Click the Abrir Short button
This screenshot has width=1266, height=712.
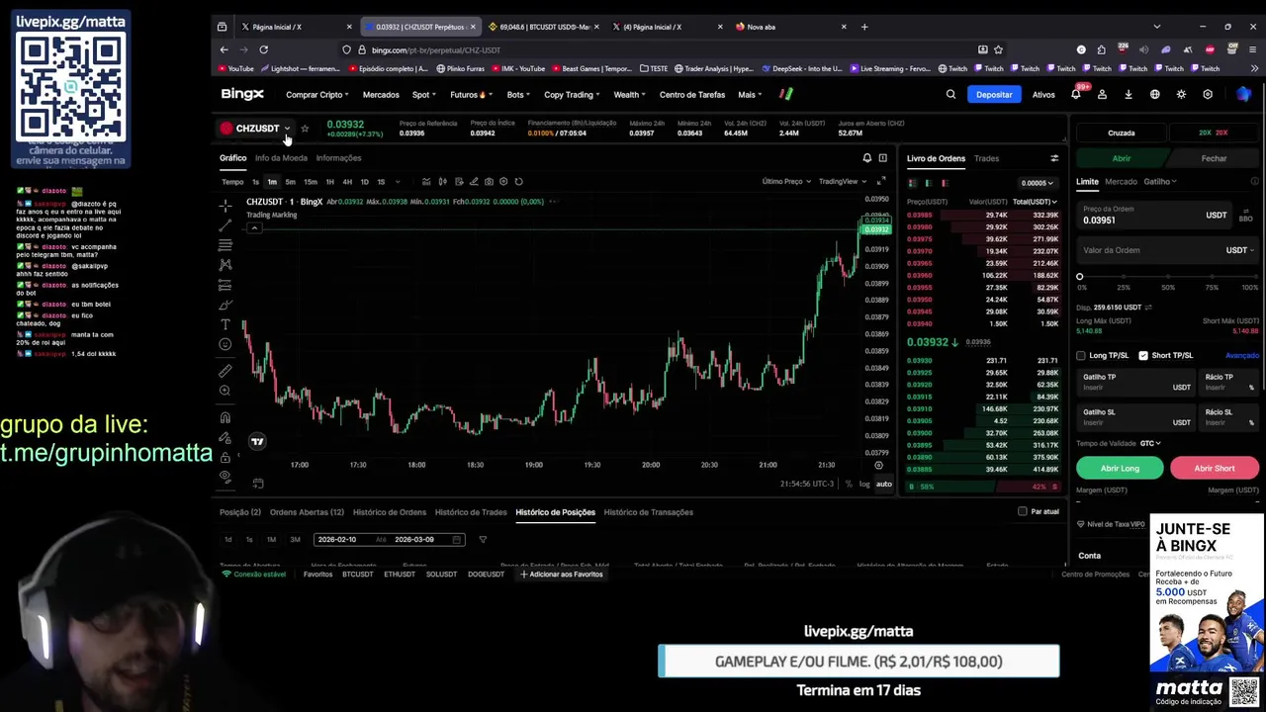point(1214,468)
